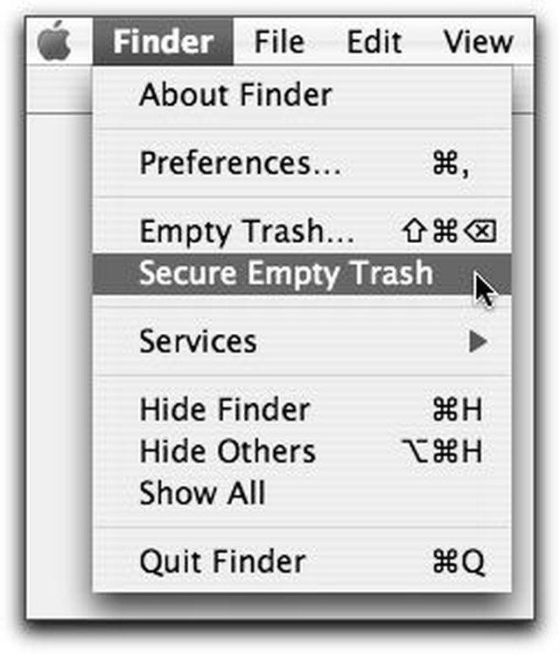
Task: Click the shift-arrow glyph in Empty Trash shortcut
Action: coord(414,231)
